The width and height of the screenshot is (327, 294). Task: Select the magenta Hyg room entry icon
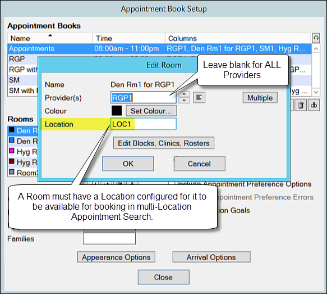click(x=12, y=151)
